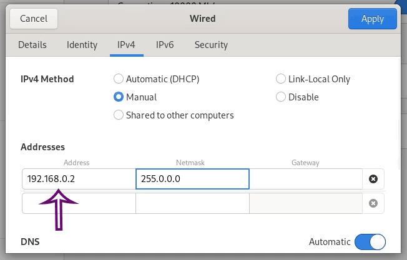Open the IPv4 tab
Image resolution: width=407 pixels, height=260 pixels.
[x=127, y=45]
